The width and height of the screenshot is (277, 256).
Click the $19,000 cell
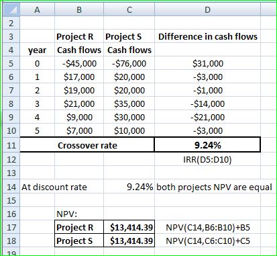click(x=79, y=90)
